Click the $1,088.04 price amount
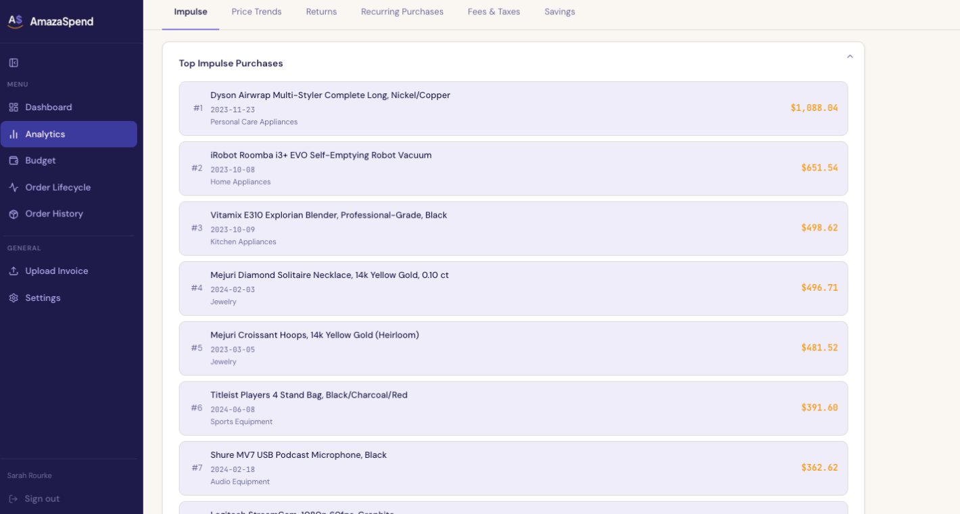Image resolution: width=960 pixels, height=514 pixels. [x=814, y=108]
